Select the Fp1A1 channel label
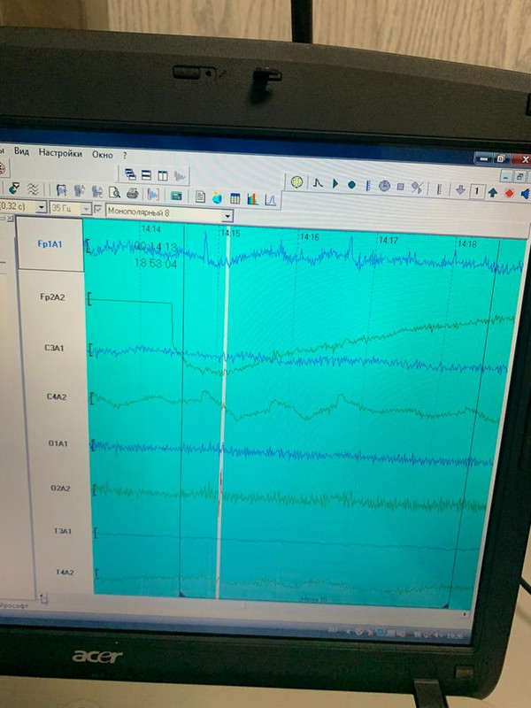Screen dimensions: 531x708 coord(50,244)
